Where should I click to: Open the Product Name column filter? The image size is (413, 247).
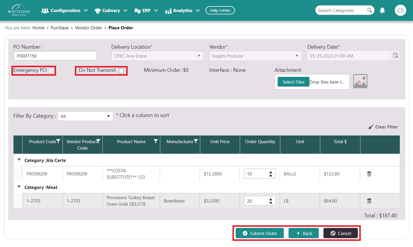pyautogui.click(x=156, y=141)
